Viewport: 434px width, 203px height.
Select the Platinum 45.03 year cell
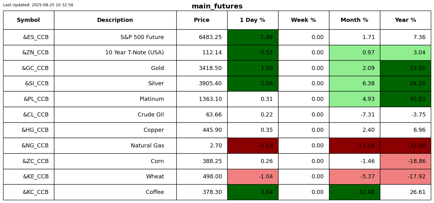[406, 99]
